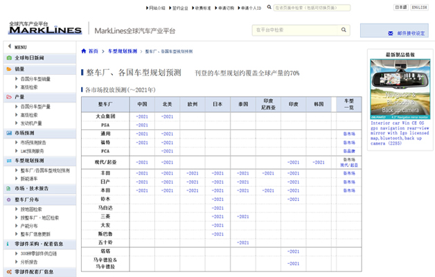Open the rear-view mirror product thumbnail
Image resolution: width=435 pixels, height=277 pixels.
(x=400, y=89)
